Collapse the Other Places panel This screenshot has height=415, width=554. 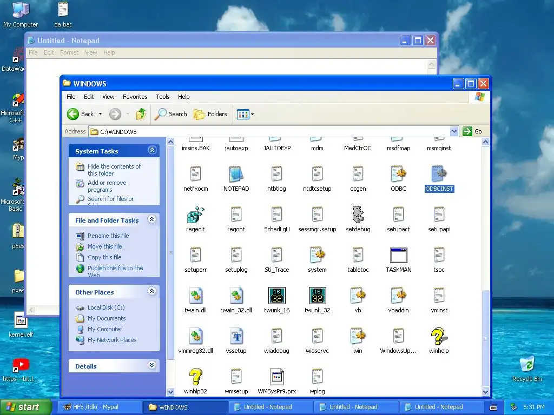coord(152,291)
